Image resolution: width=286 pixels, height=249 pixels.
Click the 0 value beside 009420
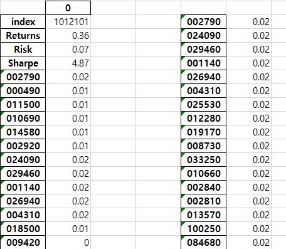point(68,242)
